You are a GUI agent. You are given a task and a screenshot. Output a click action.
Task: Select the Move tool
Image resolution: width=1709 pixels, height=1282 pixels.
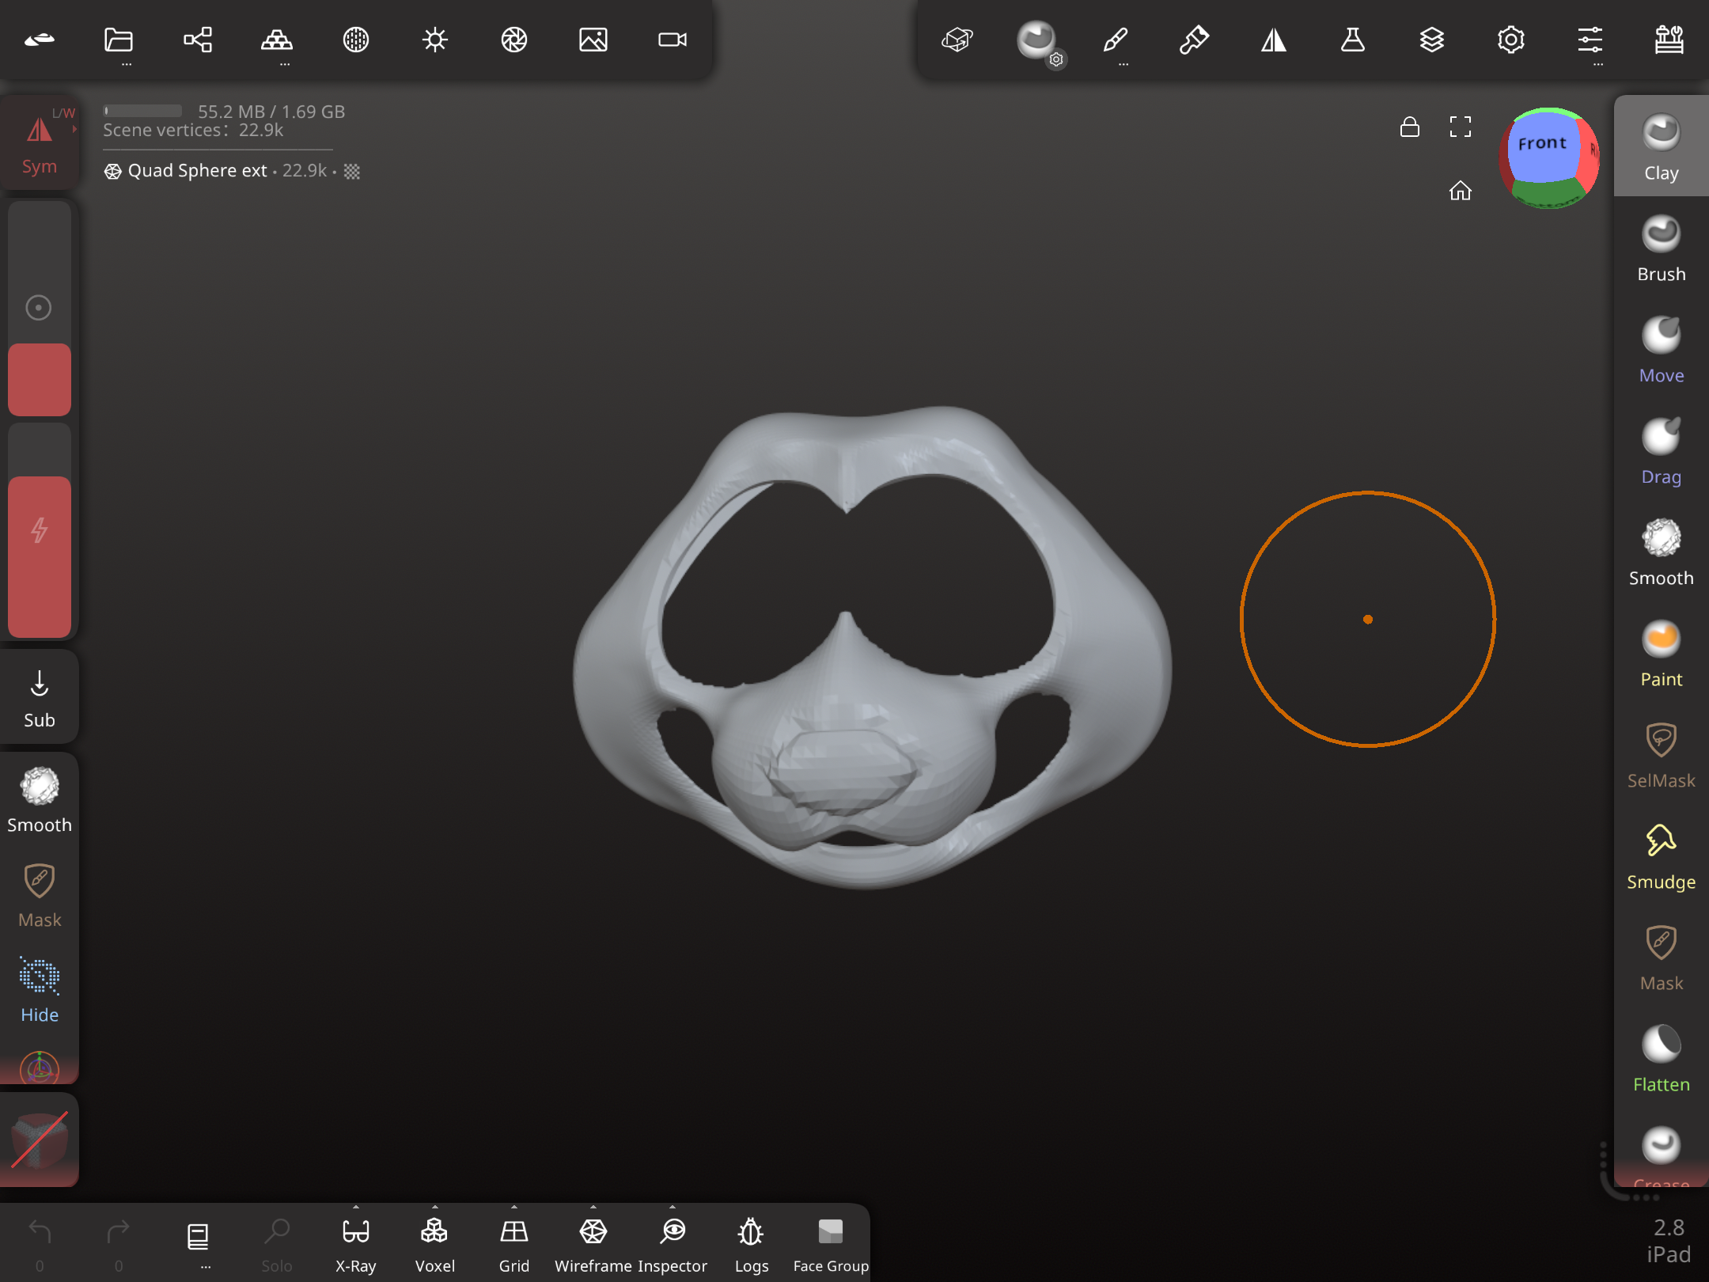pyautogui.click(x=1661, y=350)
